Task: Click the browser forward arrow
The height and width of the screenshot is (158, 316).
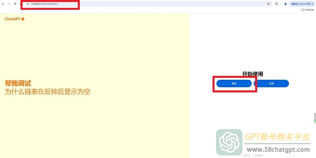Action: [x=9, y=4]
